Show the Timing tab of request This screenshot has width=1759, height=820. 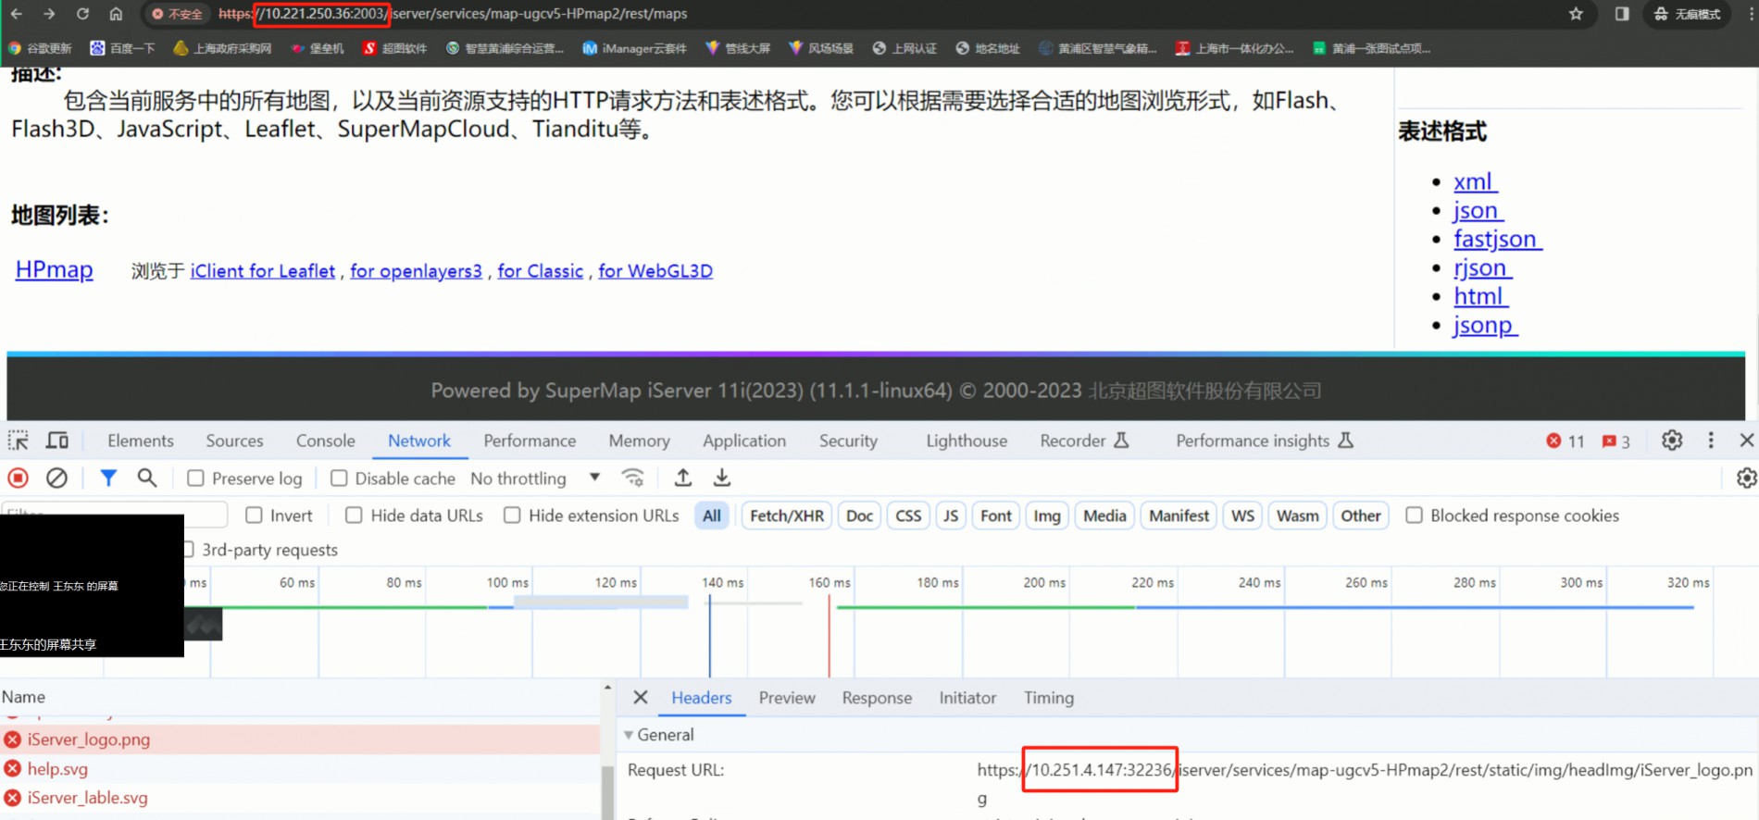coord(1049,698)
